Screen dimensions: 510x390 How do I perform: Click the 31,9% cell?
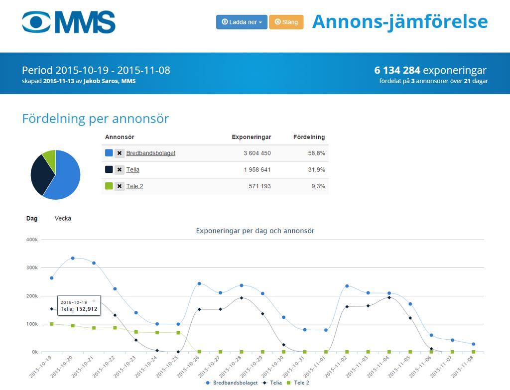[316, 169]
